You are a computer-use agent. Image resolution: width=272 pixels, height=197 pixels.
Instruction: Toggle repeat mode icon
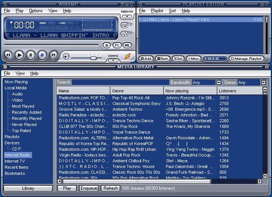(x=124, y=26)
